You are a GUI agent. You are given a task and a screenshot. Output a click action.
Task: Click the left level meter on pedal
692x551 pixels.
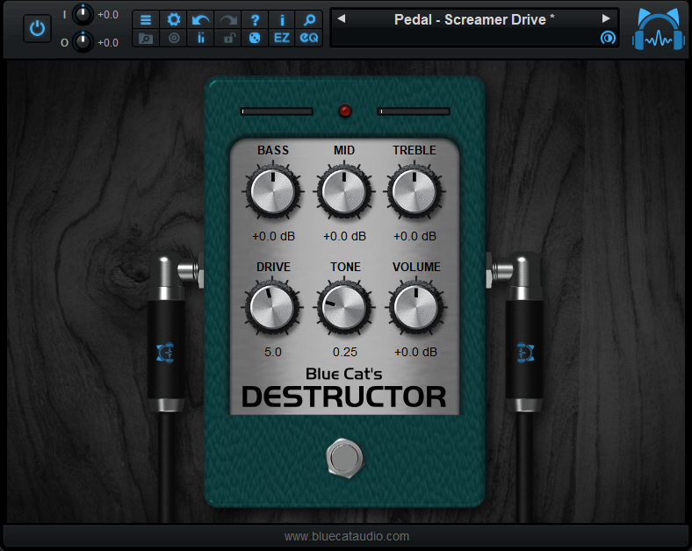[x=277, y=111]
